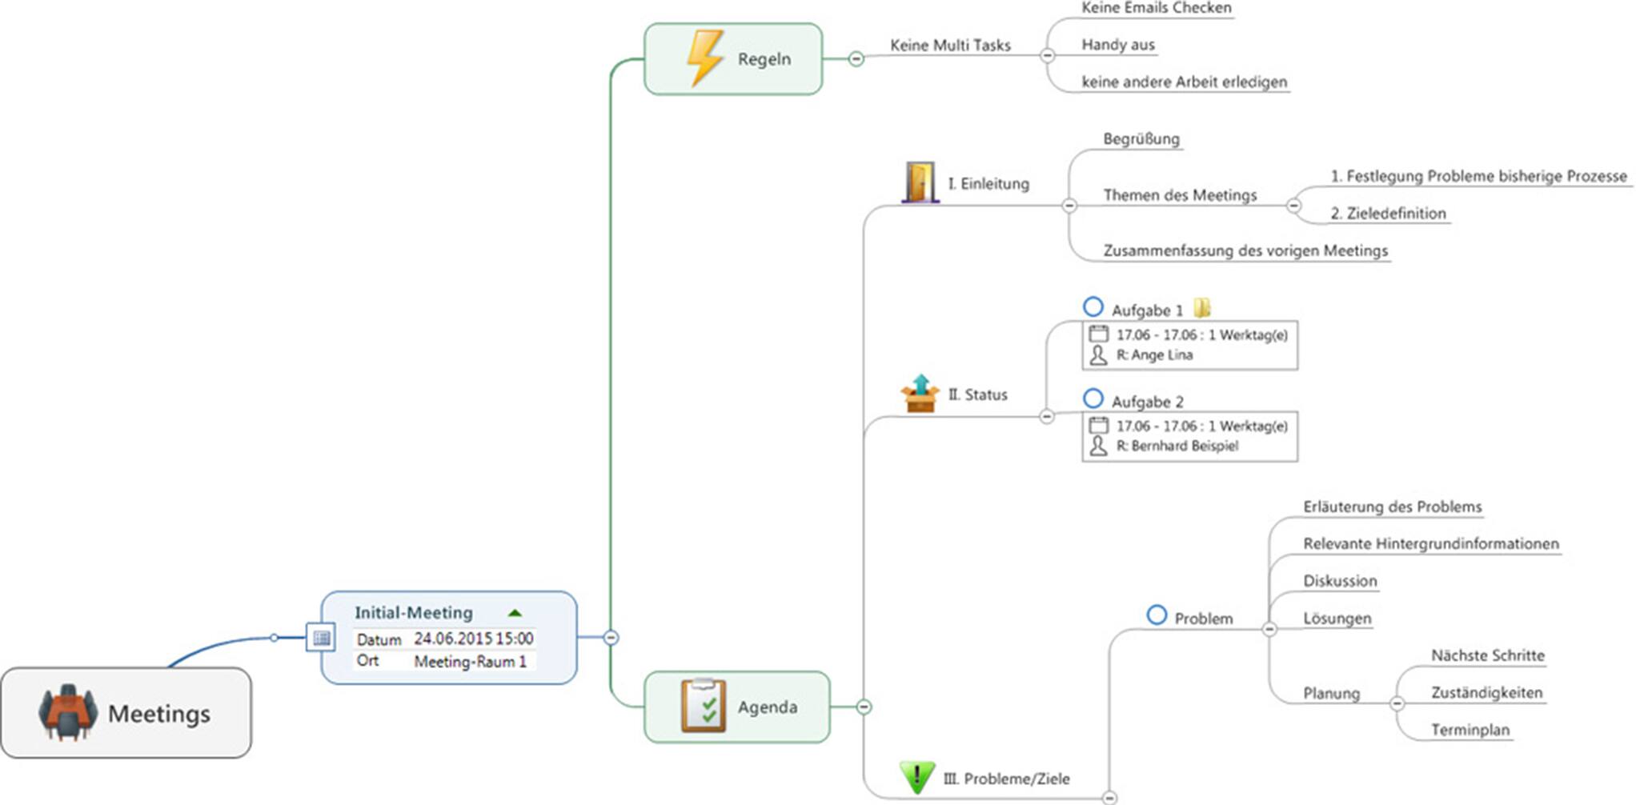This screenshot has height=805, width=1636.
Task: Click the meeting table icon on Meetings
Action: click(68, 712)
